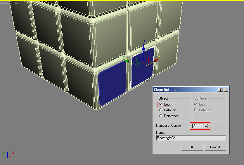The height and width of the screenshot is (165, 244).
Task: Click the Name field containing Rectangle02
Action: click(x=191, y=138)
